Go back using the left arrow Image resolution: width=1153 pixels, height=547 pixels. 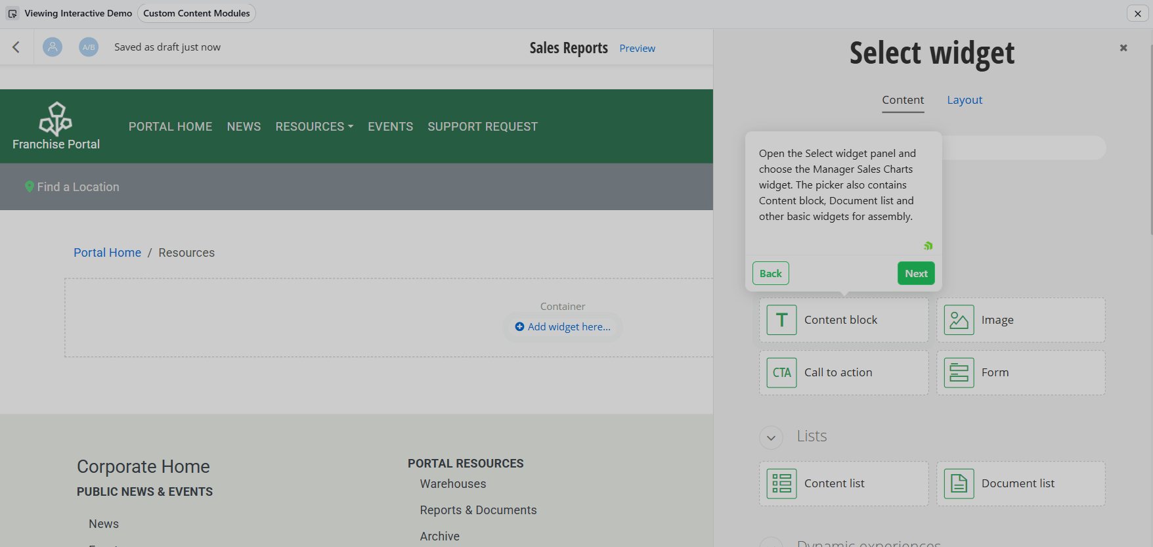click(x=16, y=47)
